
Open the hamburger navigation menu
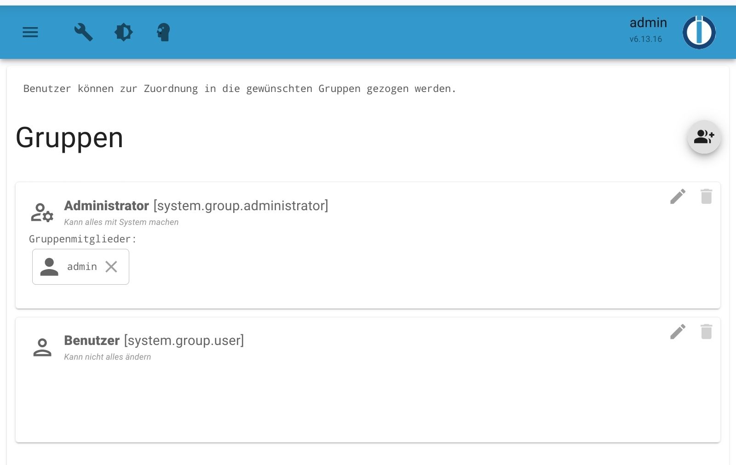point(30,32)
